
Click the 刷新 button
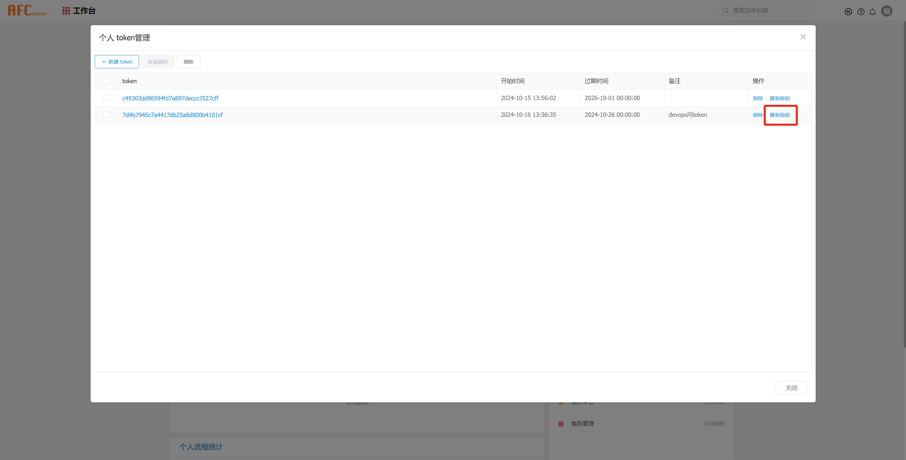coord(189,62)
